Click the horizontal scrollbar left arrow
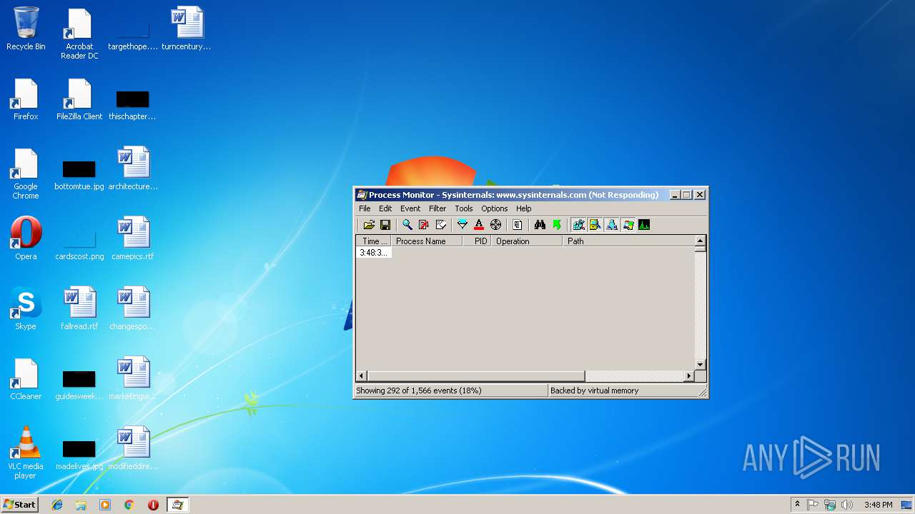 pyautogui.click(x=362, y=376)
